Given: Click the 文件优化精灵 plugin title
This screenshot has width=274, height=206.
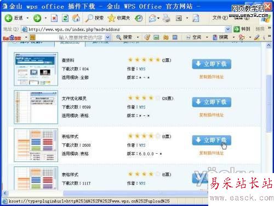Looking at the screenshot, I should [74, 98].
